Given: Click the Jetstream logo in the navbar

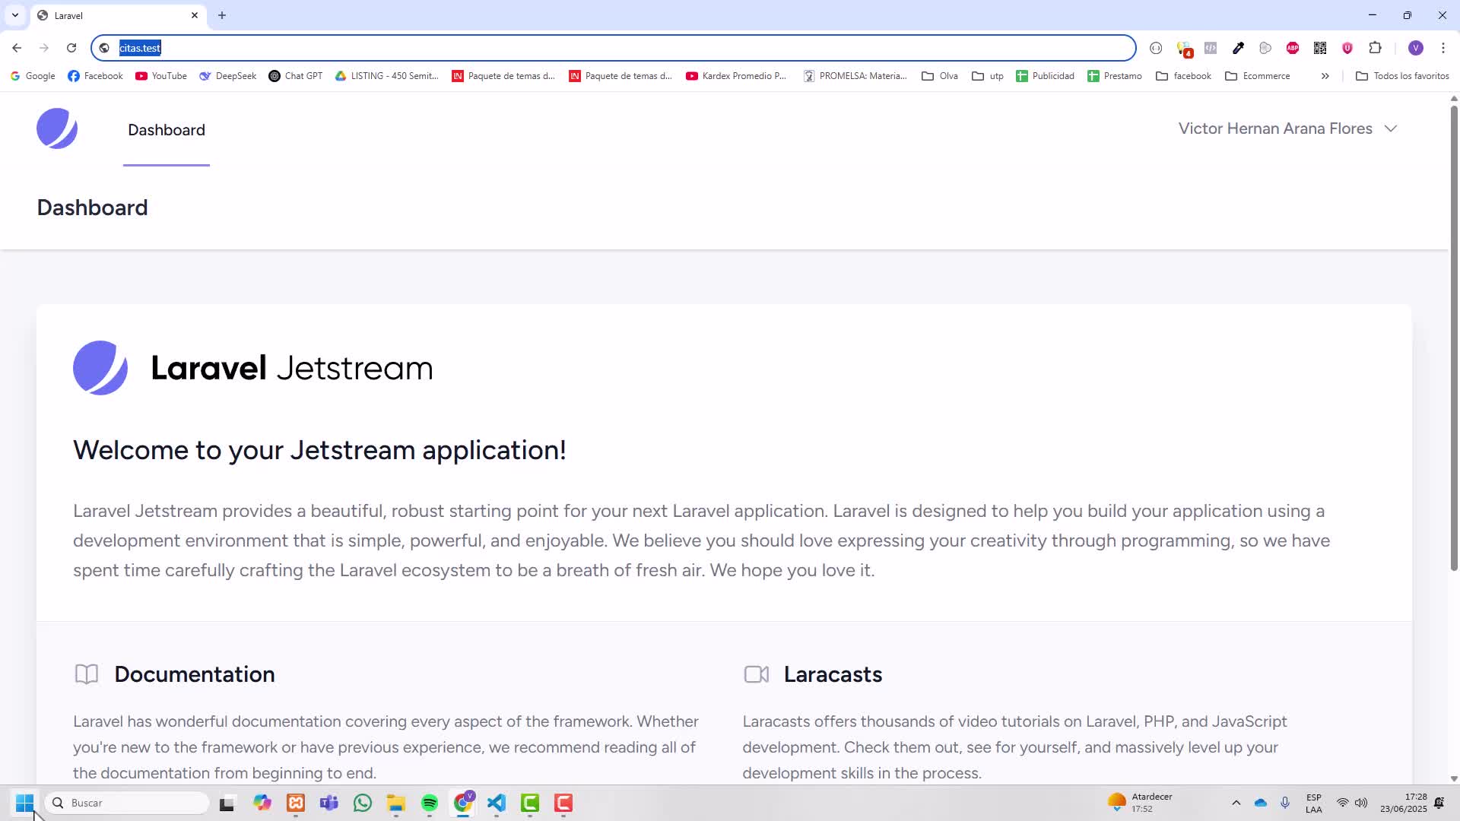Looking at the screenshot, I should 57,128.
